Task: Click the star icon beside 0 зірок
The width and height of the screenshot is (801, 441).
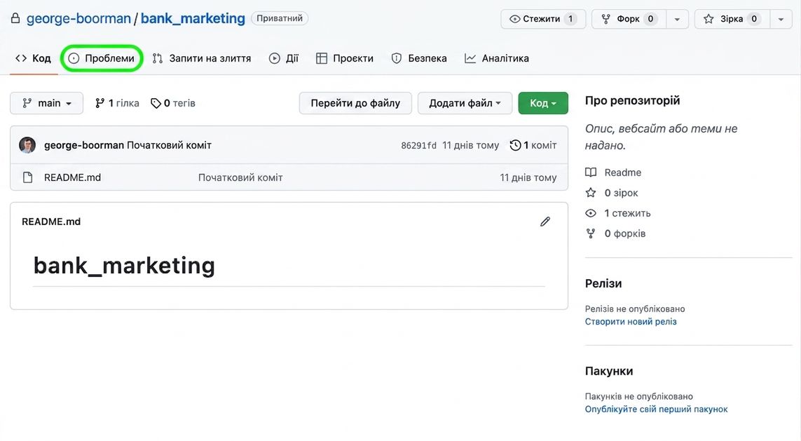Action: tap(591, 193)
